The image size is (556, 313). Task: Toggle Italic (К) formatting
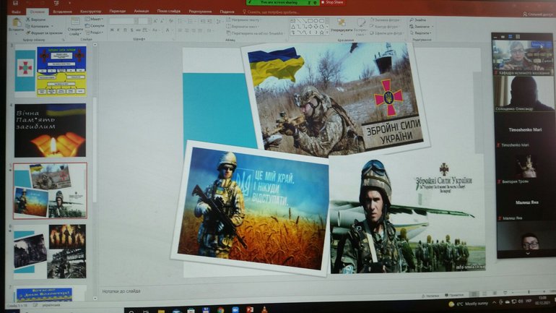tap(118, 30)
